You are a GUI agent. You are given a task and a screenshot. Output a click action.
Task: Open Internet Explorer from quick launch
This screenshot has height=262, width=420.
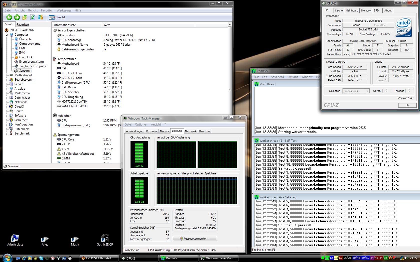point(24,258)
